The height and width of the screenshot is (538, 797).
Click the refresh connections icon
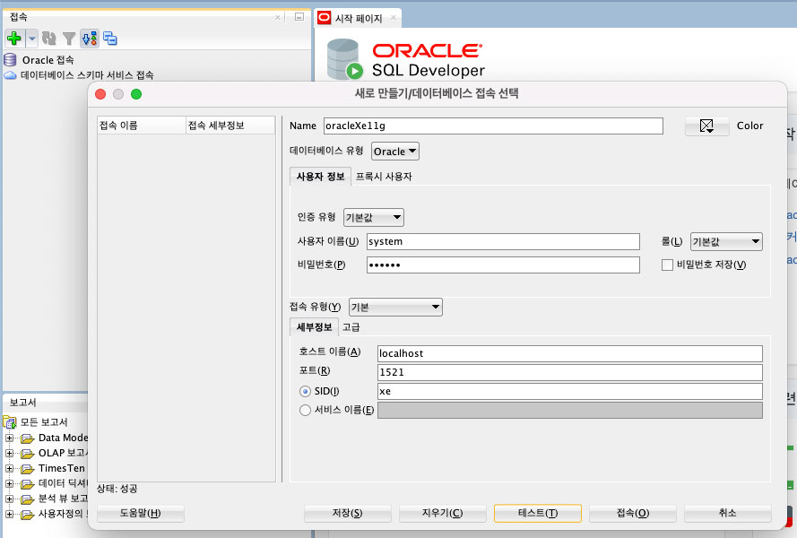pos(48,39)
